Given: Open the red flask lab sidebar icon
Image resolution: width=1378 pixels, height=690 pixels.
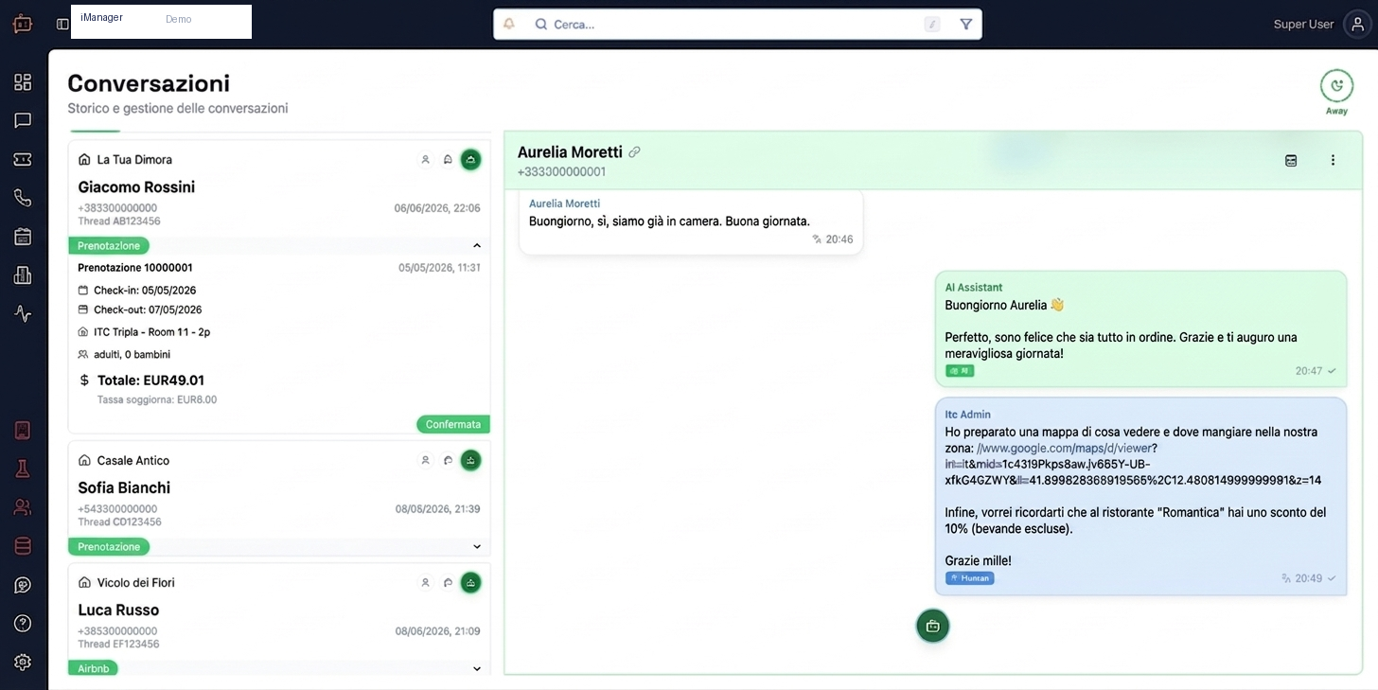Looking at the screenshot, I should 23,469.
